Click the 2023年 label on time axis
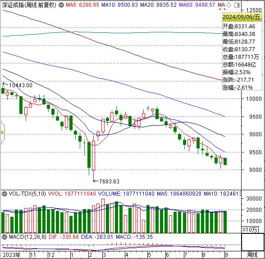Viewport: 265px width, 259px height. point(12,255)
